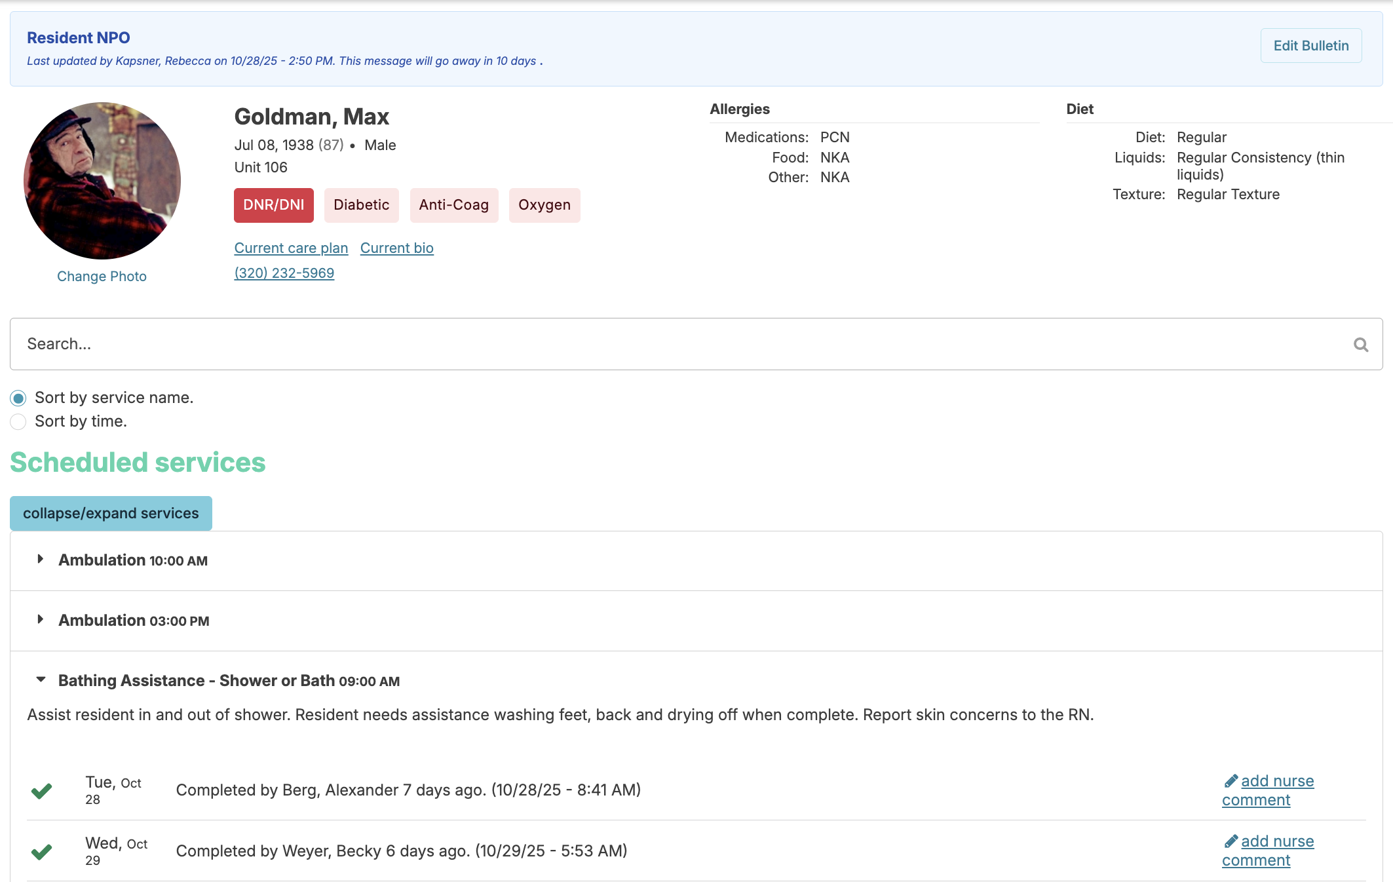Viewport: 1393px width, 882px height.
Task: Click green checkmark for Tue Oct 28
Action: pyautogui.click(x=41, y=791)
